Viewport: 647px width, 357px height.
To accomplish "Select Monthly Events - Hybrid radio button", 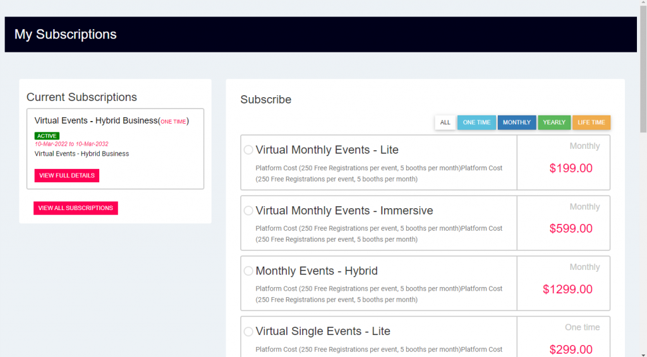I will pyautogui.click(x=248, y=271).
